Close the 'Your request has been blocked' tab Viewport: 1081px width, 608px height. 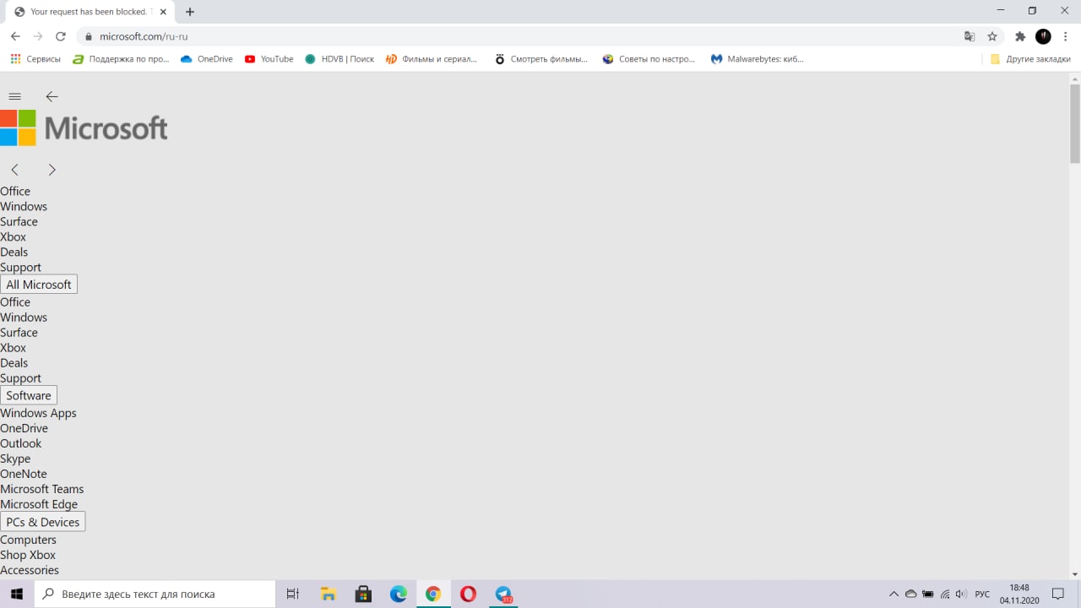point(163,12)
